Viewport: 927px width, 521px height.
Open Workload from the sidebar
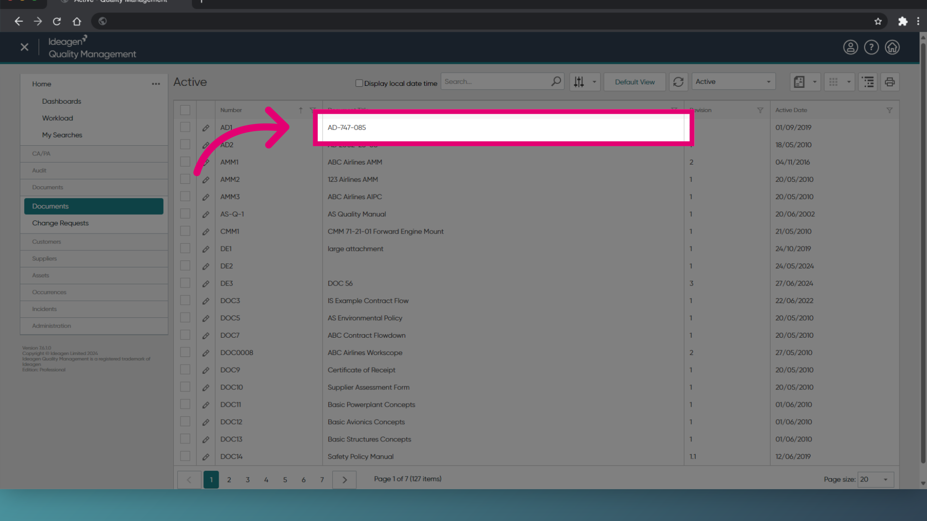(57, 118)
